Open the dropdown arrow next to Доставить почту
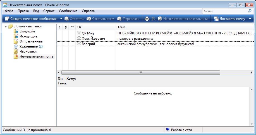256x135 pixels. [x=250, y=19]
